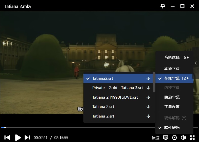Skip to the previous video
This screenshot has width=199, height=142.
click(7, 137)
